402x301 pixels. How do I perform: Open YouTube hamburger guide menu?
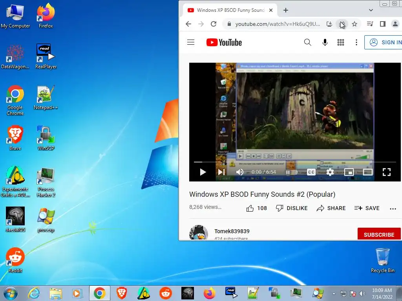(191, 42)
